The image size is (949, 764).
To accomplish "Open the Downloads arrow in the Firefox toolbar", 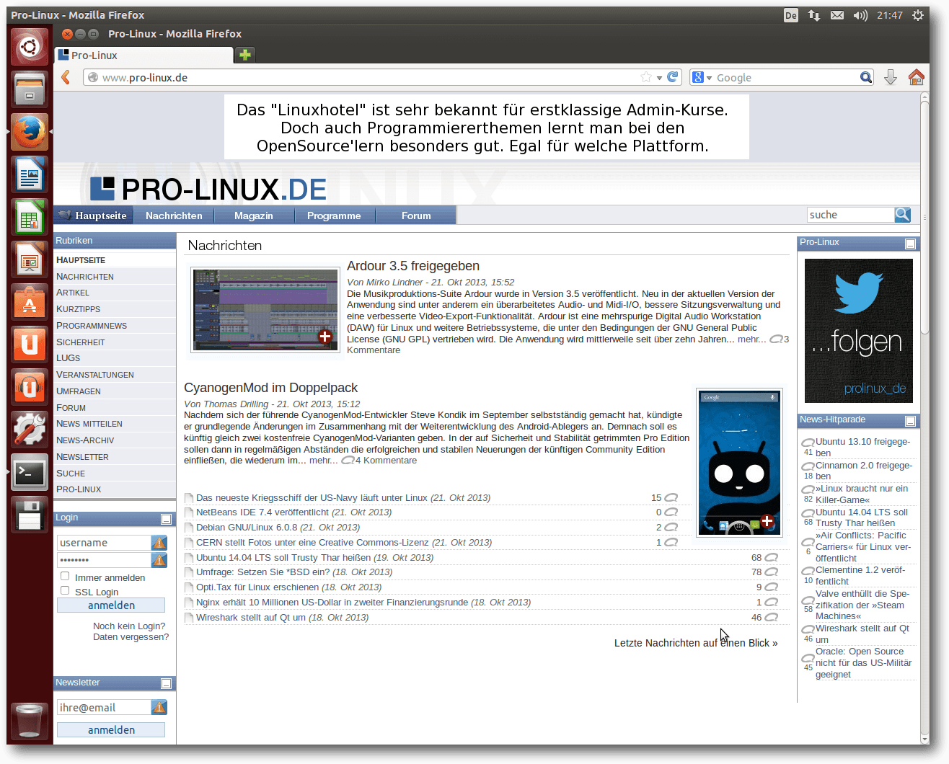I will [x=891, y=77].
